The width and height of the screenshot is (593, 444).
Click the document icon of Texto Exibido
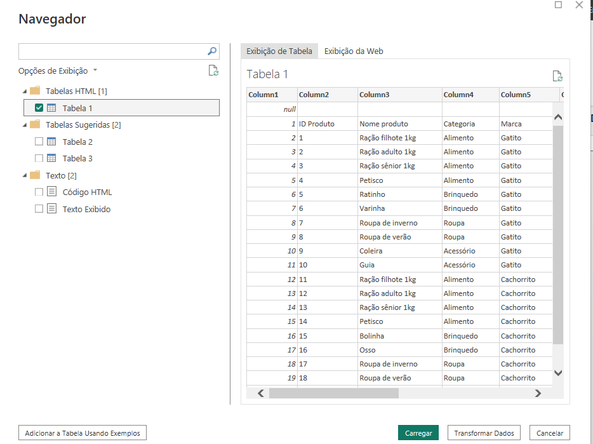(52, 208)
